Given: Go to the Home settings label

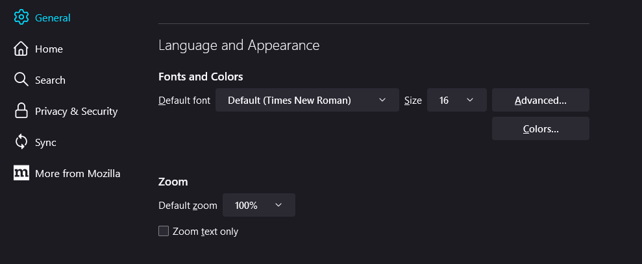Looking at the screenshot, I should 49,49.
